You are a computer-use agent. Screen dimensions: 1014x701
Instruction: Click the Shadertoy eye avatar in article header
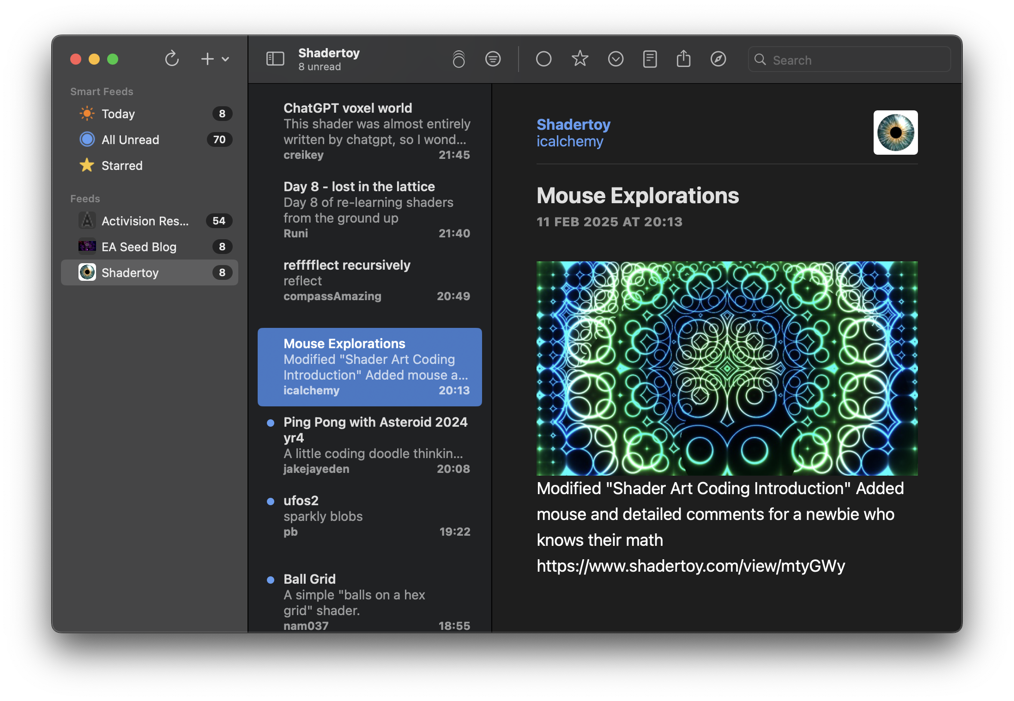pyautogui.click(x=895, y=133)
